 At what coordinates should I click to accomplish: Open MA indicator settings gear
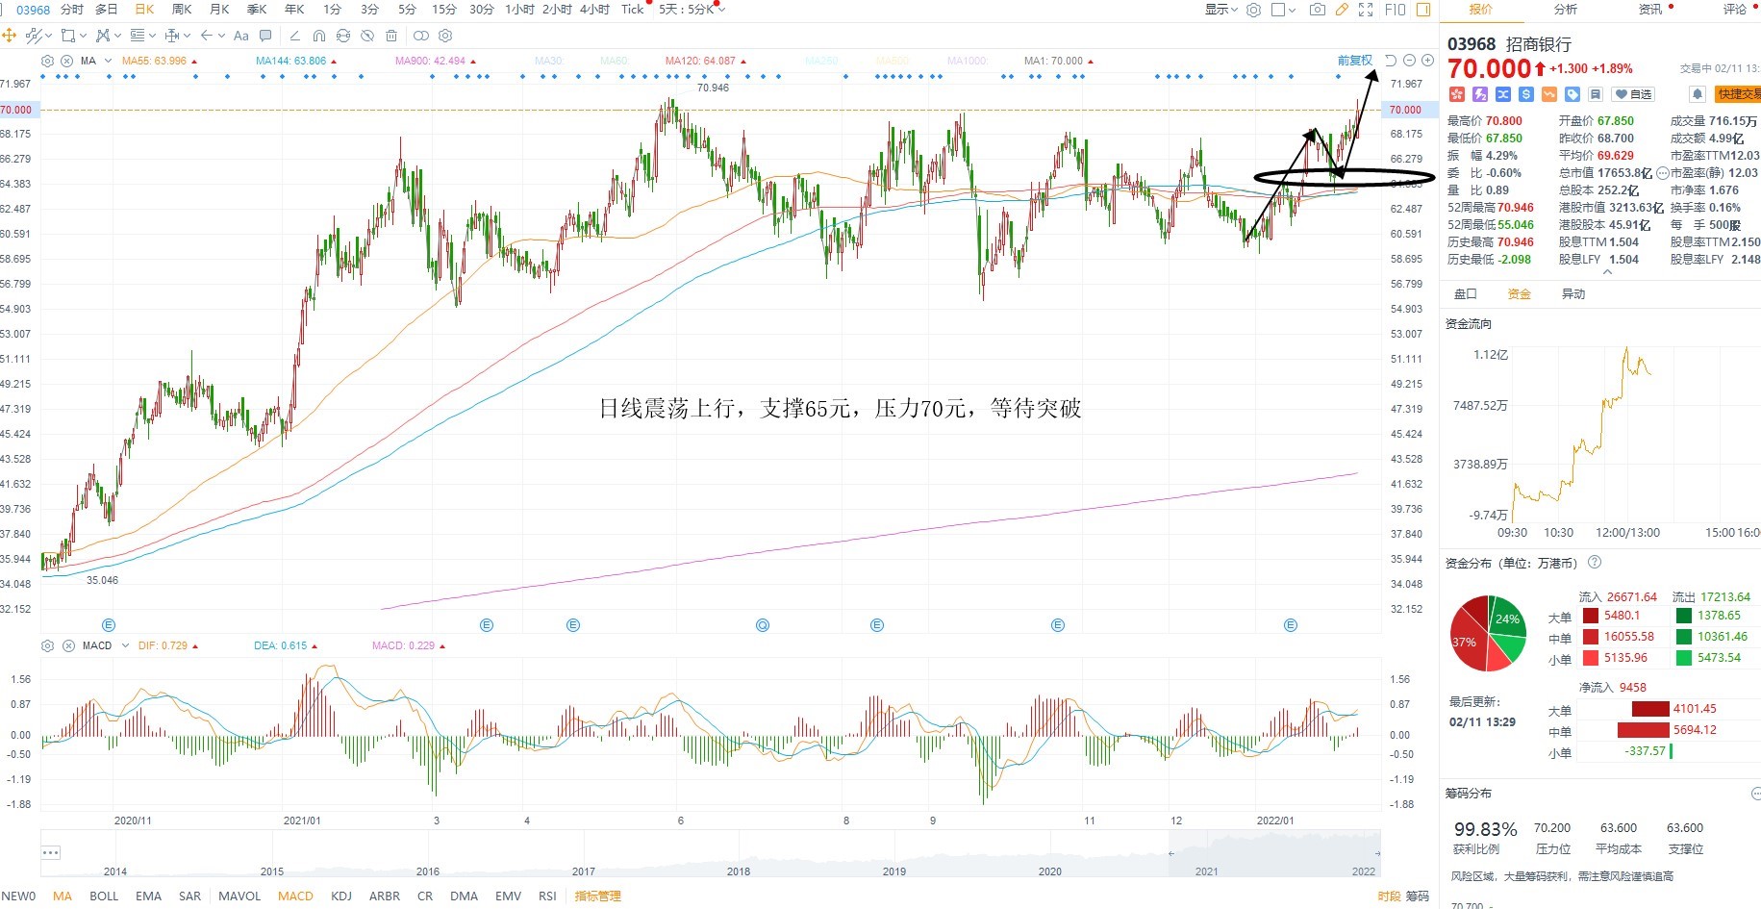(x=47, y=61)
